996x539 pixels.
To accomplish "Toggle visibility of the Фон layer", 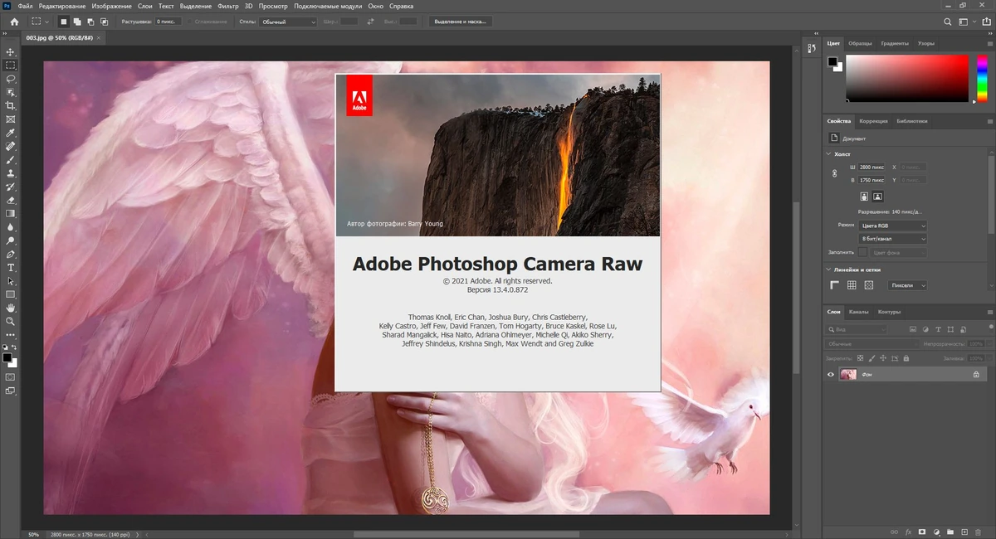I will 831,375.
